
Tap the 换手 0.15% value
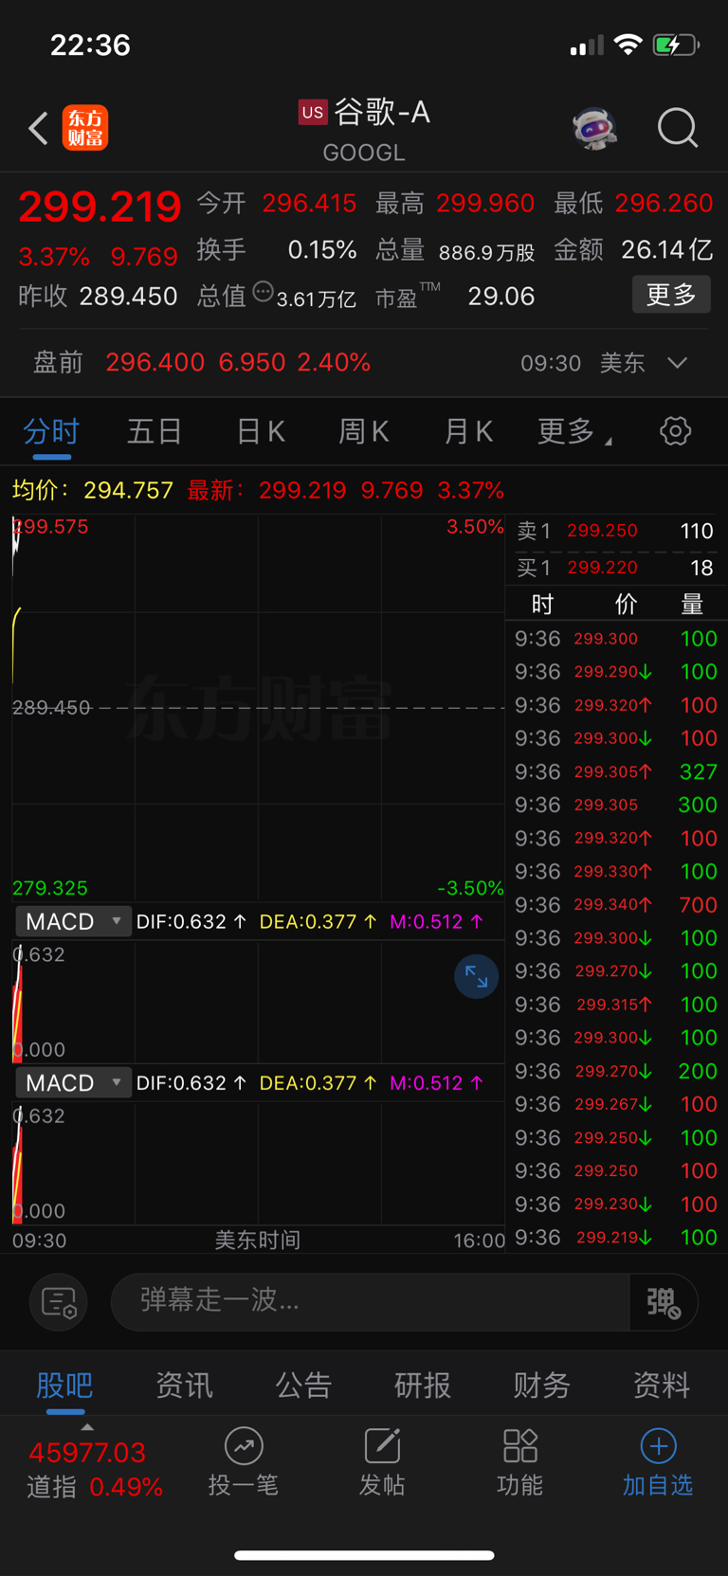322,249
